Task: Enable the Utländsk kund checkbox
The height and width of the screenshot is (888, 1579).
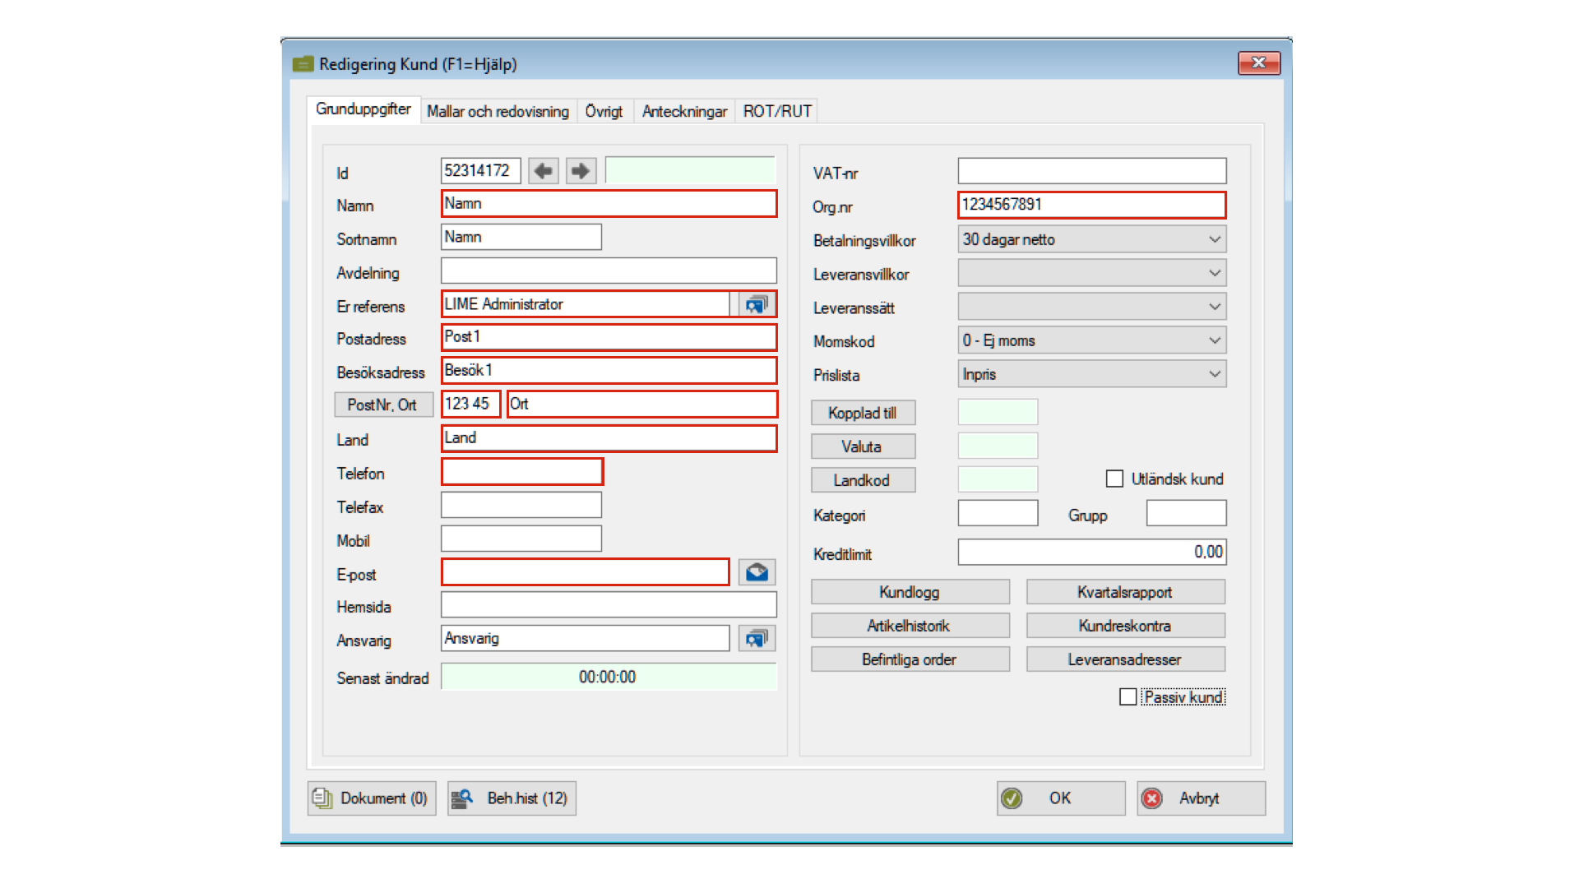Action: [1114, 479]
